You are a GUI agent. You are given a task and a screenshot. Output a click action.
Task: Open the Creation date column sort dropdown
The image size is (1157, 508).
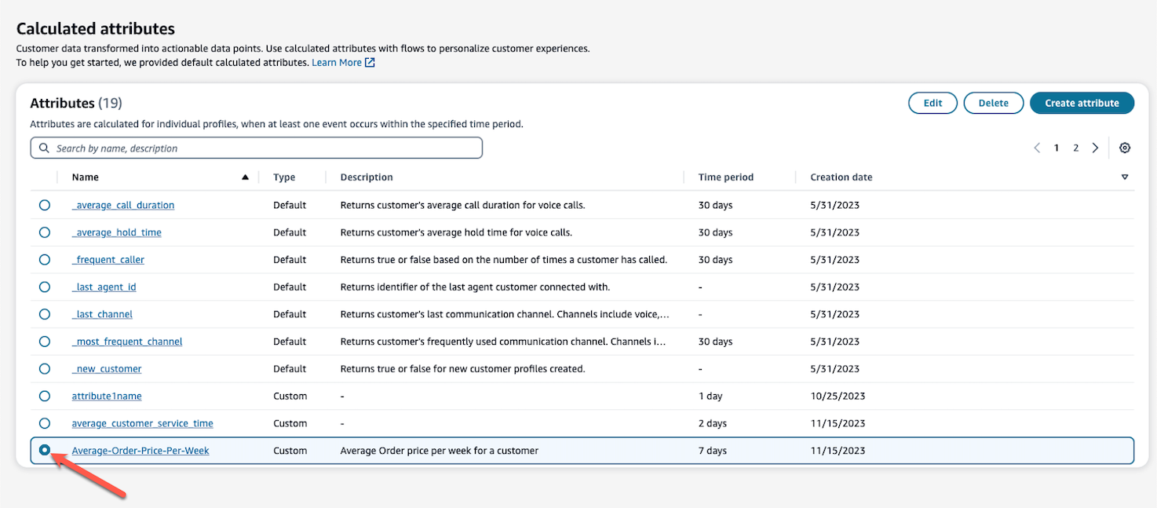[x=1125, y=177]
